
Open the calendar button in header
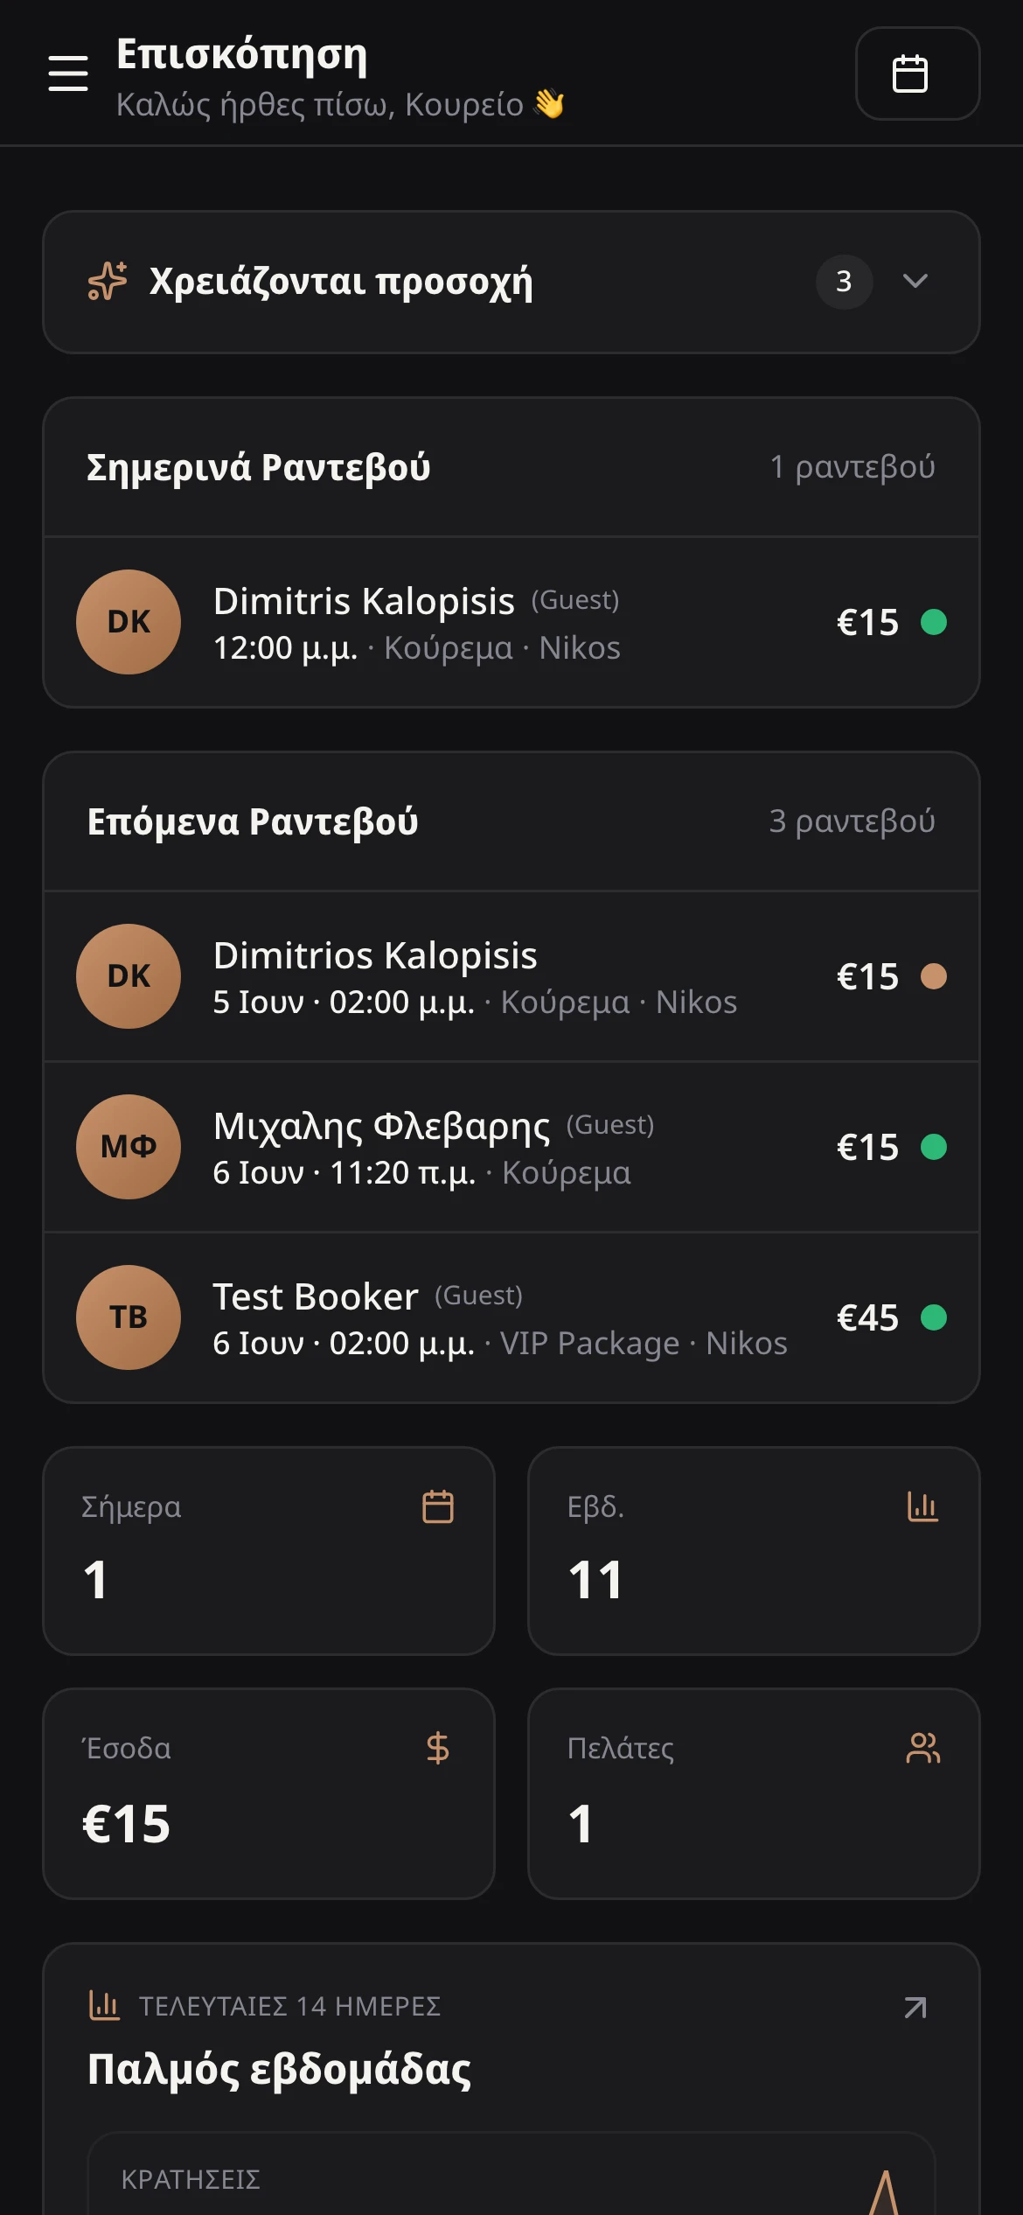point(917,73)
